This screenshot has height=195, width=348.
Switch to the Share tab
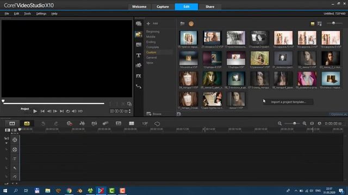pyautogui.click(x=210, y=6)
